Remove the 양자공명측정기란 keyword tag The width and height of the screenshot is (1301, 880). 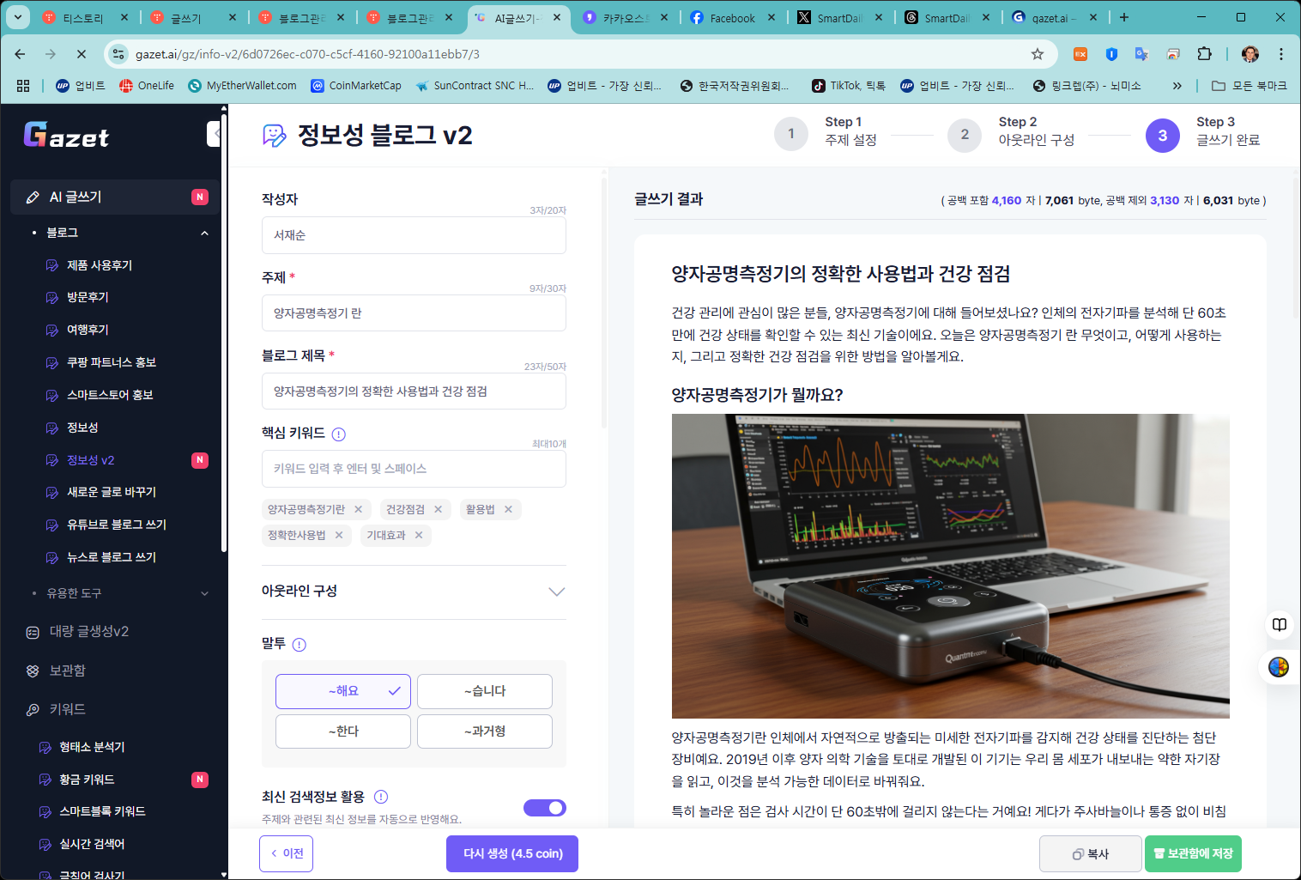[359, 509]
